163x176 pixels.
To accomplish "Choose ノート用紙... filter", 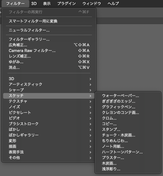I will [x=128, y=147].
